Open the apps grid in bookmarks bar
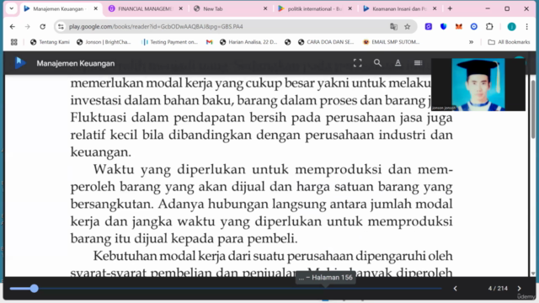 [x=13, y=42]
